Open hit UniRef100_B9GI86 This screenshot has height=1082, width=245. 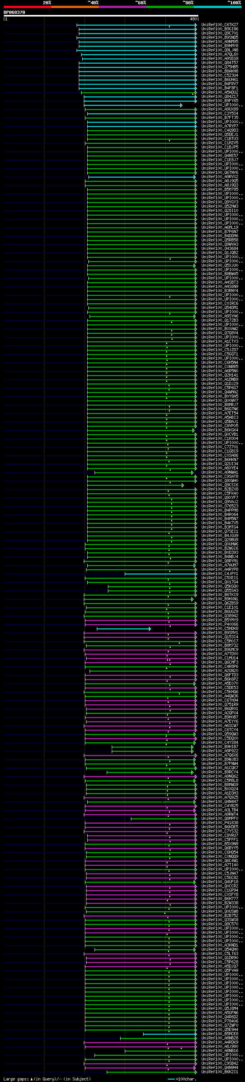(220, 30)
